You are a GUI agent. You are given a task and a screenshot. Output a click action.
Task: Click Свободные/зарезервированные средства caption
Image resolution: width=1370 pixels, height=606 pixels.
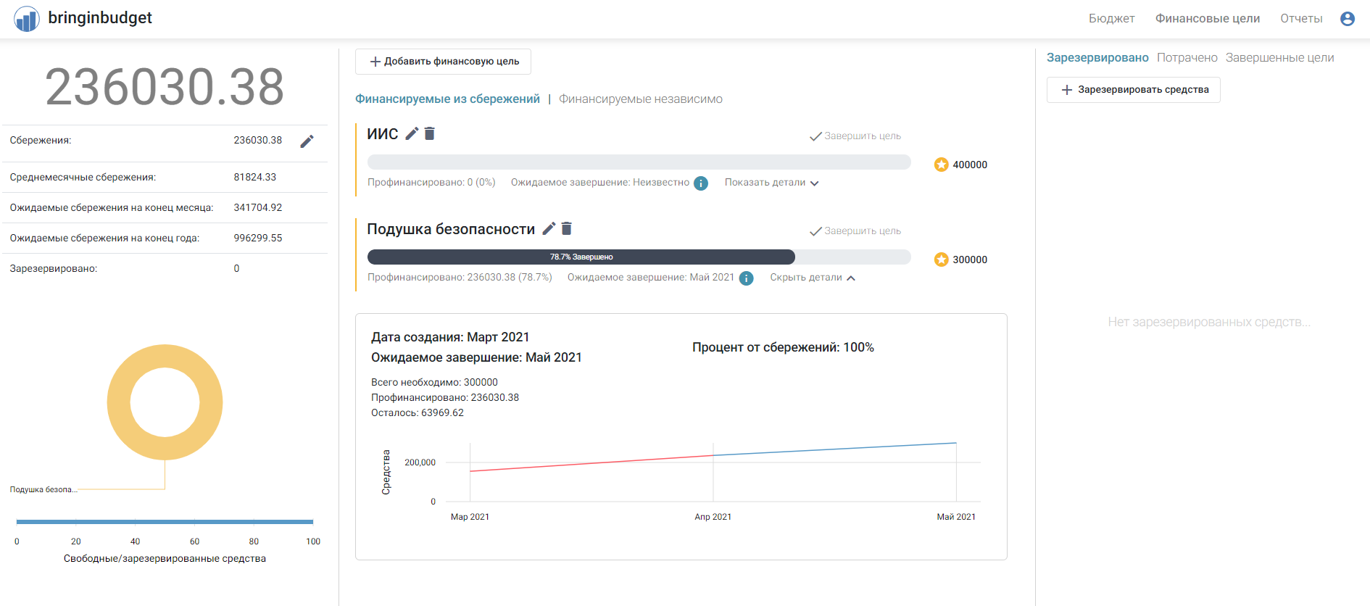(165, 559)
